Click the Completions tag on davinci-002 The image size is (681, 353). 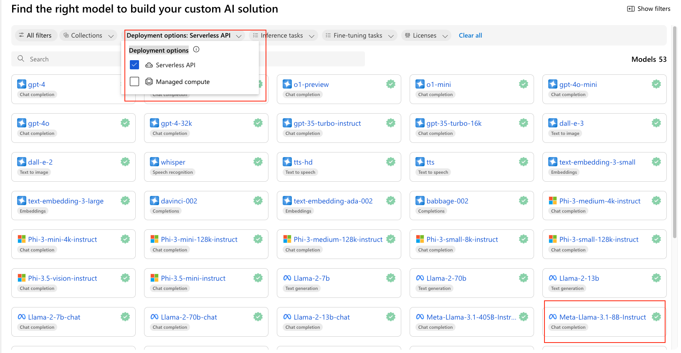166,211
